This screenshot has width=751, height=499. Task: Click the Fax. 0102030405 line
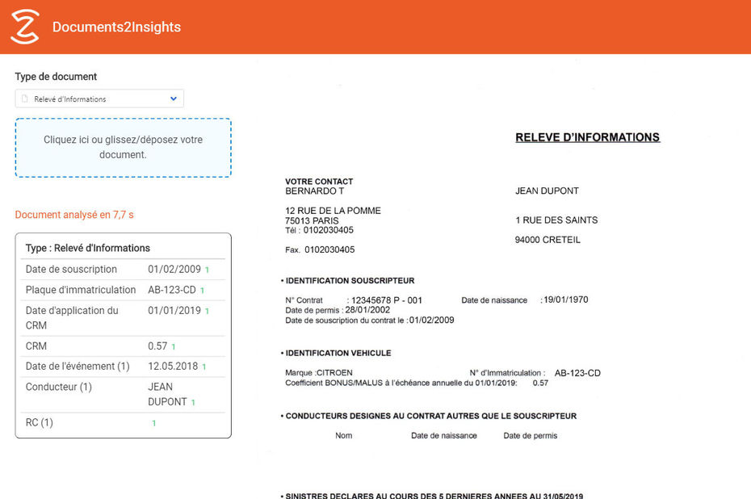[320, 249]
